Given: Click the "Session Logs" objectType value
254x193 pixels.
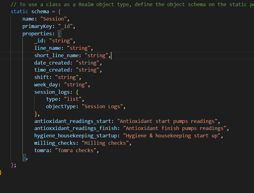Looking at the screenshot, I should tap(103, 107).
